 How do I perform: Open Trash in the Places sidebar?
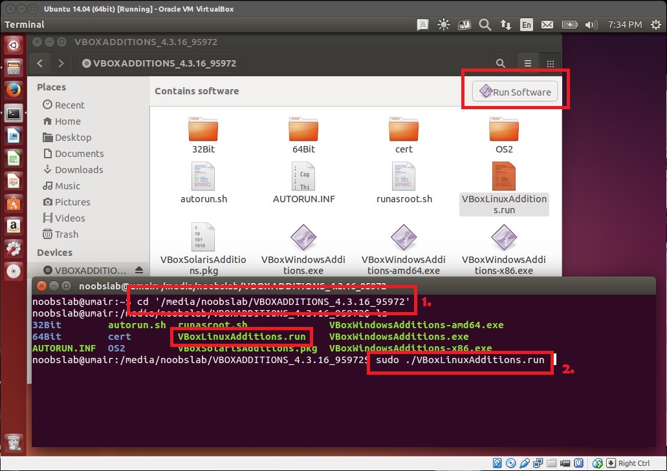pos(60,234)
